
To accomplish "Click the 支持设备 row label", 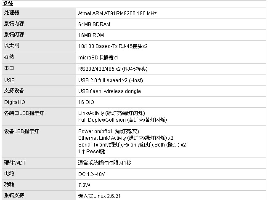I will 14,91.
